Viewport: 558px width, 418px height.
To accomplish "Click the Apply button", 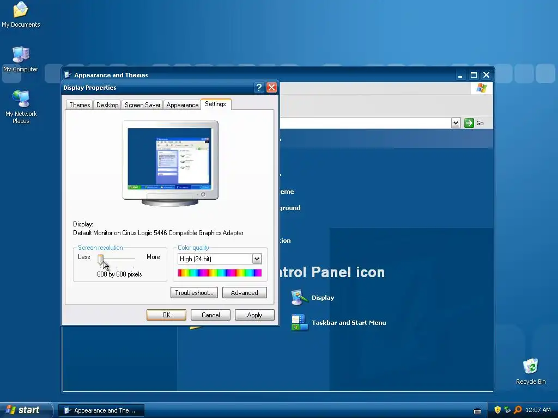I will click(x=254, y=315).
